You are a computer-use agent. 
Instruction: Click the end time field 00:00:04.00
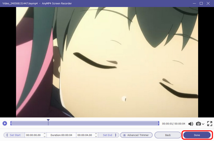pos(85,135)
